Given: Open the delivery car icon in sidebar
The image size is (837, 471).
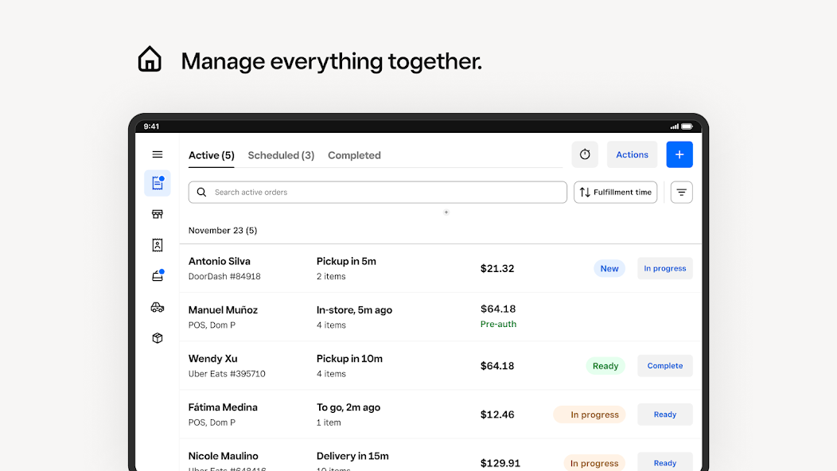Looking at the screenshot, I should (158, 307).
